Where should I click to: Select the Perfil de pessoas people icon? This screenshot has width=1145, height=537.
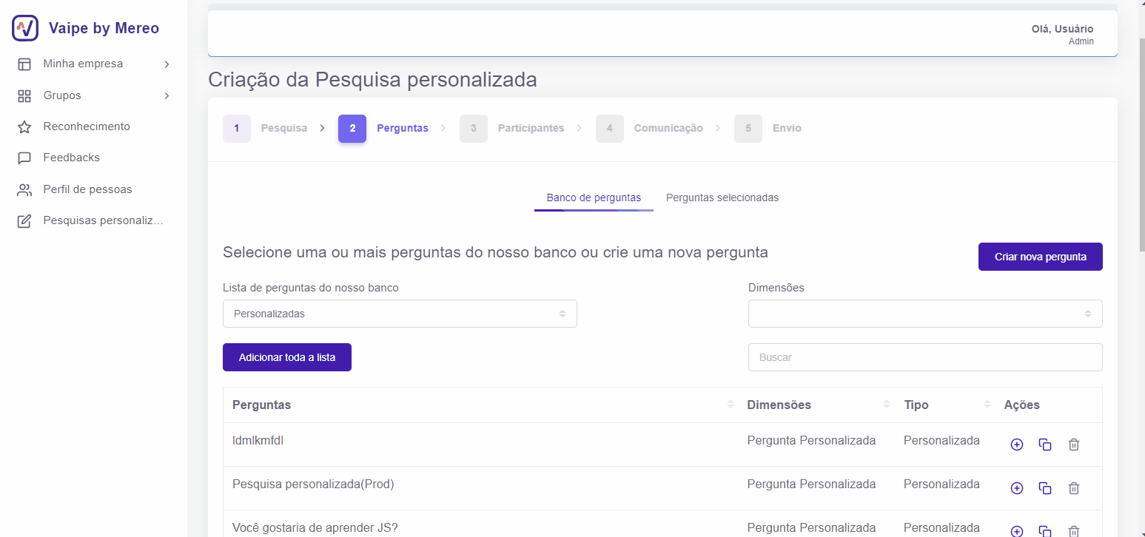(x=24, y=189)
